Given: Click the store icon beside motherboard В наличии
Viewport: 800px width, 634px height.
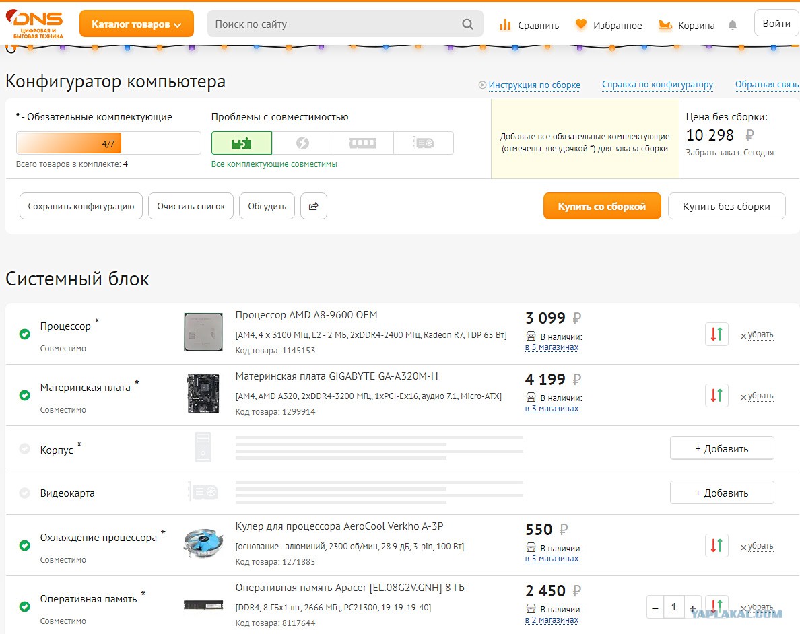Looking at the screenshot, I should (531, 398).
